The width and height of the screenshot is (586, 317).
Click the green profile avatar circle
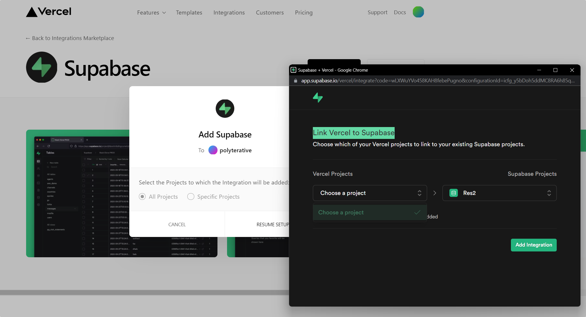point(418,12)
